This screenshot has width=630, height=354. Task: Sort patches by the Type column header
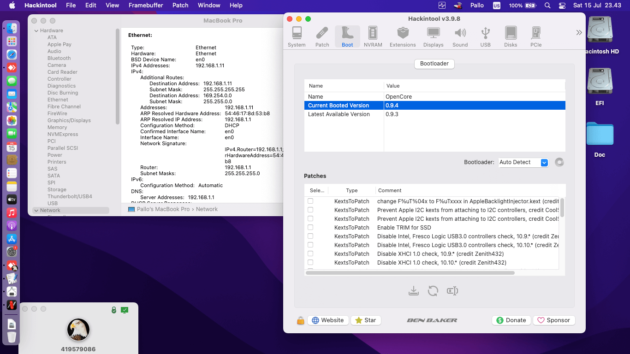(x=352, y=190)
